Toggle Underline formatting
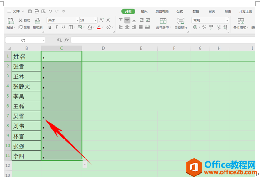This screenshot has height=180, width=260. 63,27
